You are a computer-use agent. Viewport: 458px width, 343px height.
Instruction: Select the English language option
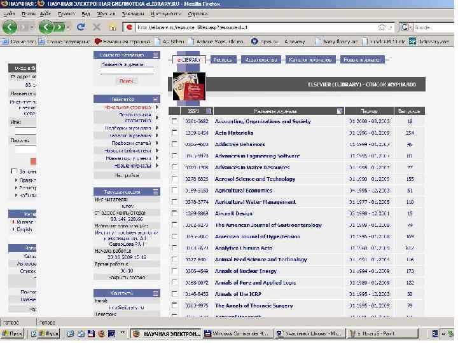coord(24,229)
